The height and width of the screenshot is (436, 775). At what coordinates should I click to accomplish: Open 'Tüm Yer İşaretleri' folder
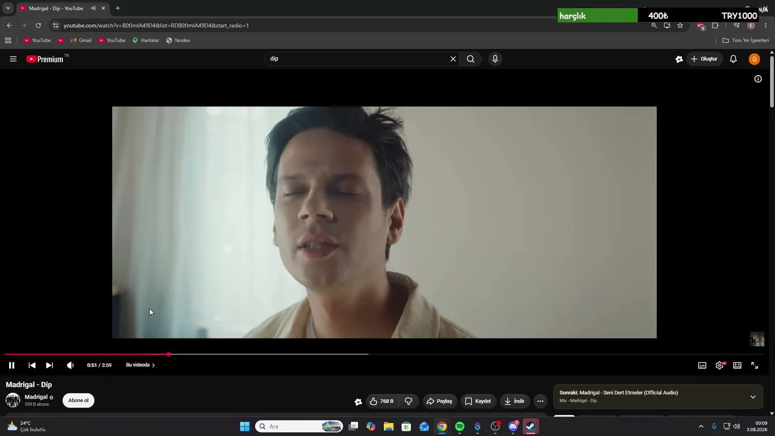click(x=746, y=41)
